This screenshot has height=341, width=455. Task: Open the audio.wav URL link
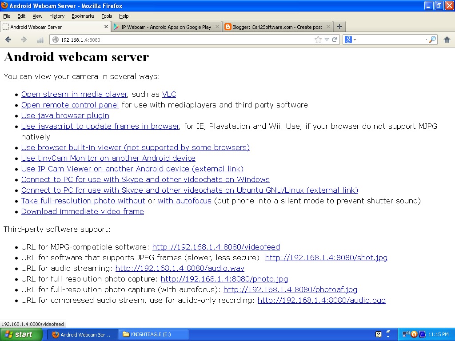pos(180,268)
